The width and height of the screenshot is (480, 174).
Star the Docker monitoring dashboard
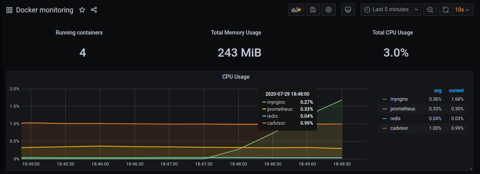pos(82,10)
